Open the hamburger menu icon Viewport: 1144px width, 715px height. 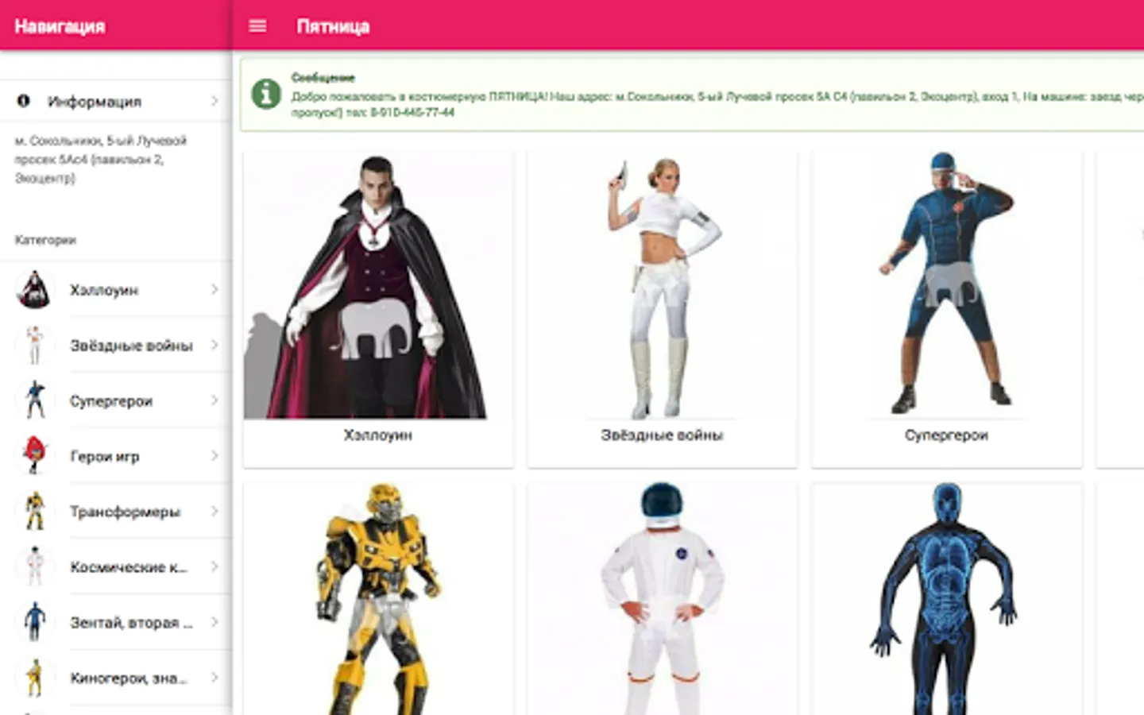[x=257, y=26]
